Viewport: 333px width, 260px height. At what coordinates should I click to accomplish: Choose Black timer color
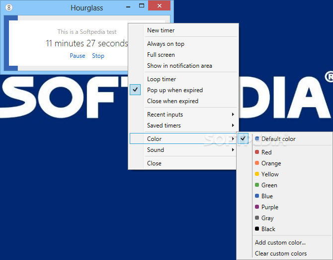click(284, 229)
